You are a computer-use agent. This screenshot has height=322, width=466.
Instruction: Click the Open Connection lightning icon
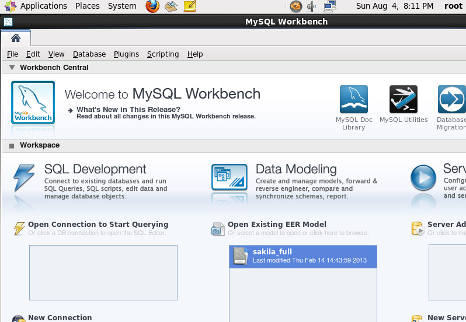tap(19, 229)
